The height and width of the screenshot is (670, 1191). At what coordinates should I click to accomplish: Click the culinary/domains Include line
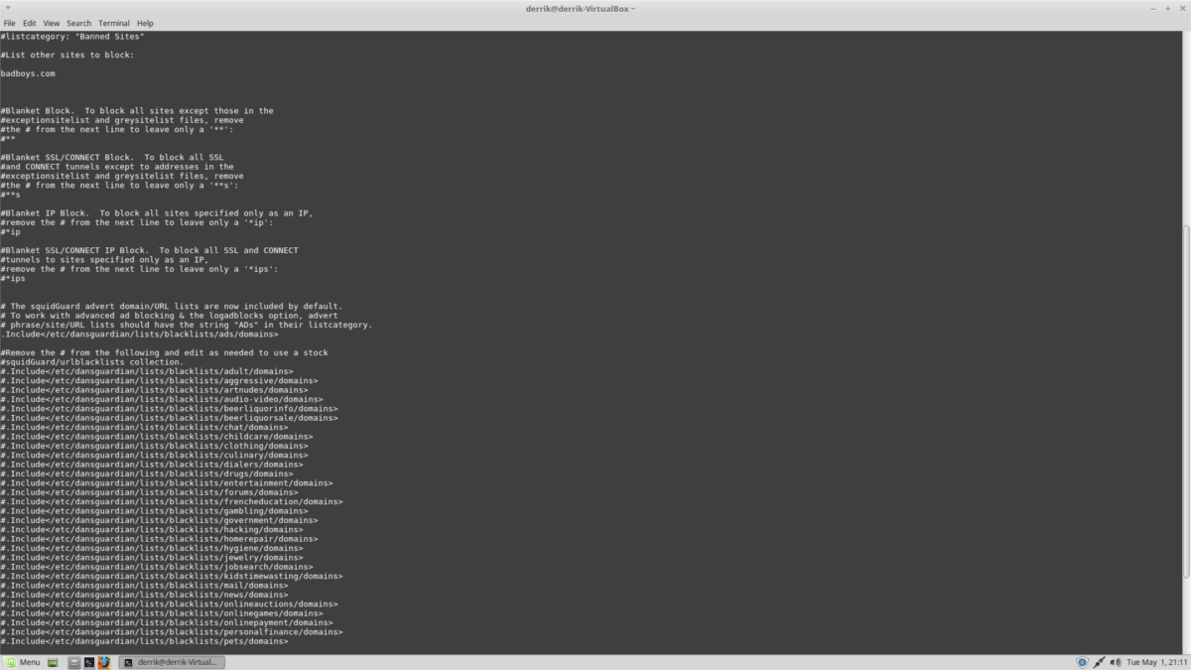click(x=154, y=455)
